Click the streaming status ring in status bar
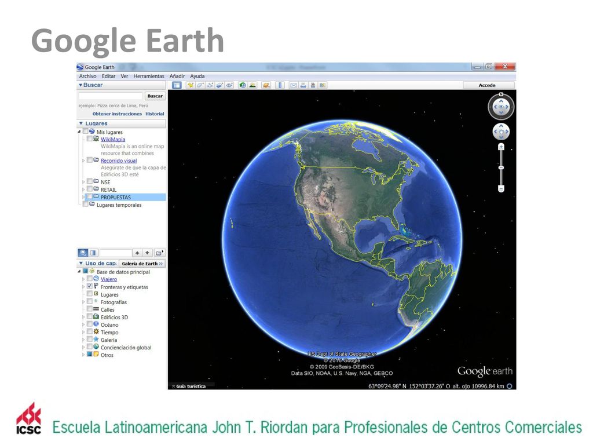This screenshot has height=445, width=593. pyautogui.click(x=510, y=386)
